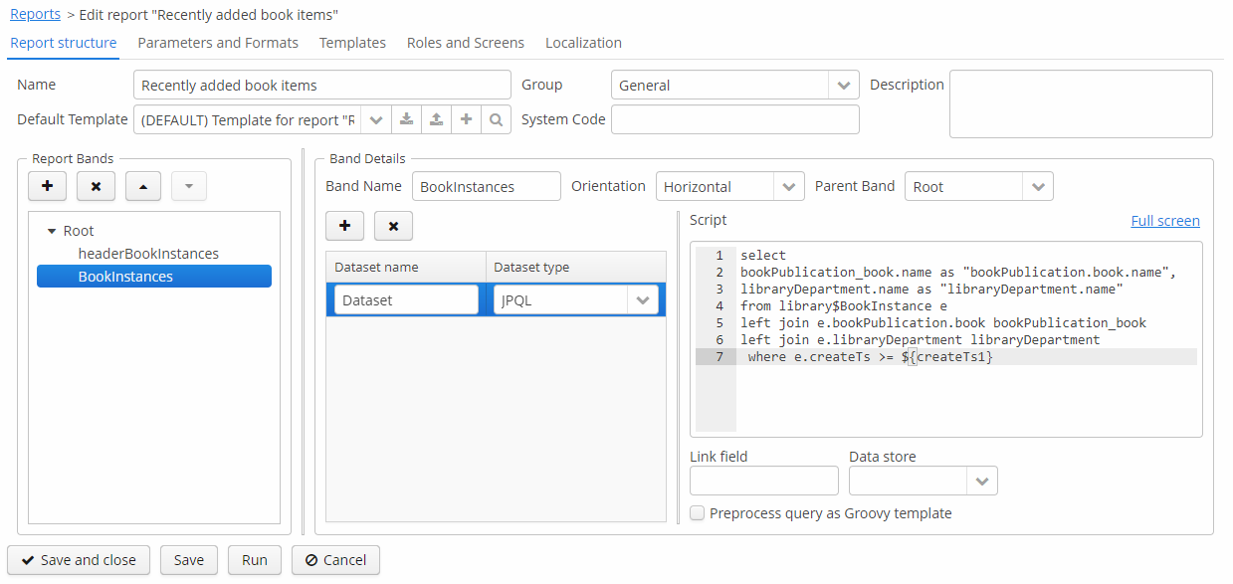
Task: Click the Save button
Action: pyautogui.click(x=188, y=560)
